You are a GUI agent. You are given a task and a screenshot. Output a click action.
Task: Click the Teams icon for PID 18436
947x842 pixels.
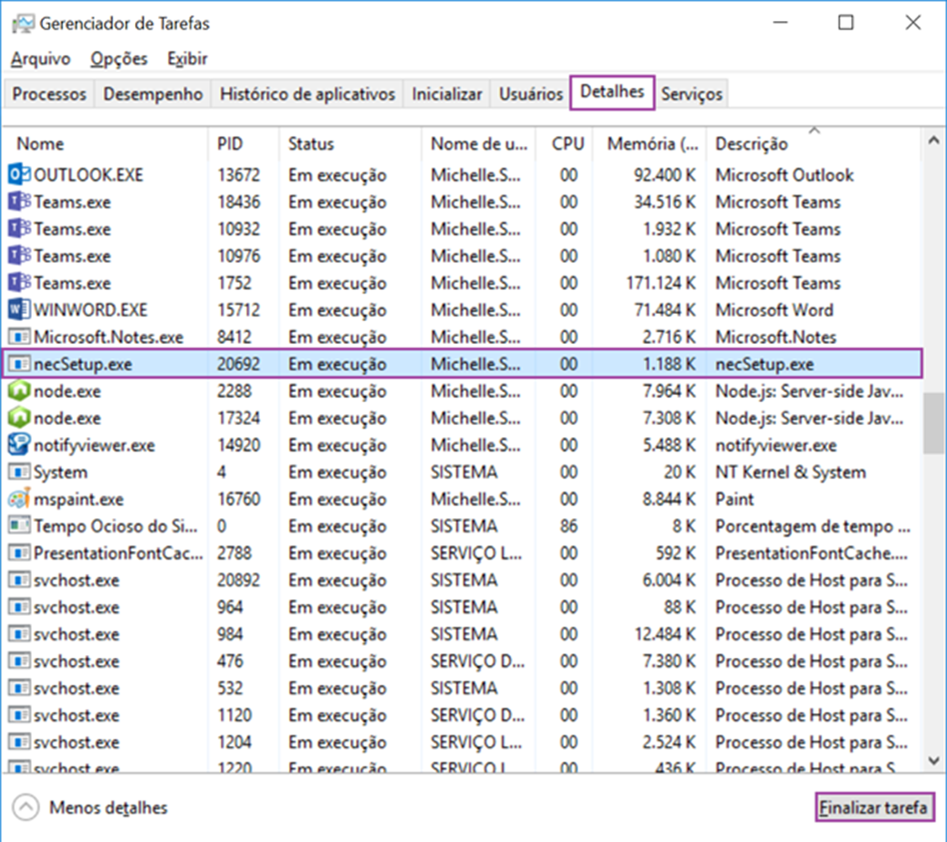pyautogui.click(x=19, y=202)
